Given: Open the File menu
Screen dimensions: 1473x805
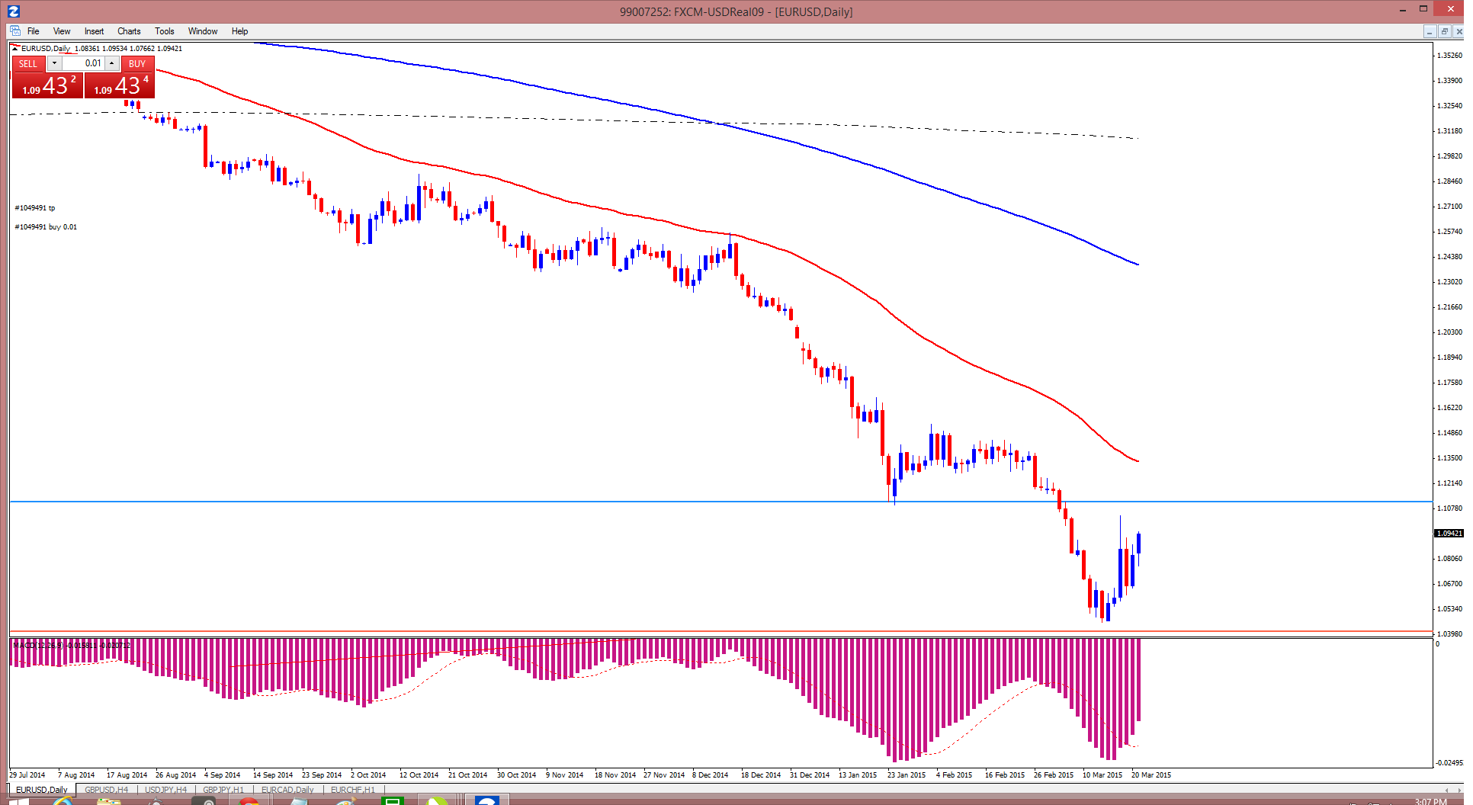Looking at the screenshot, I should click(x=34, y=31).
